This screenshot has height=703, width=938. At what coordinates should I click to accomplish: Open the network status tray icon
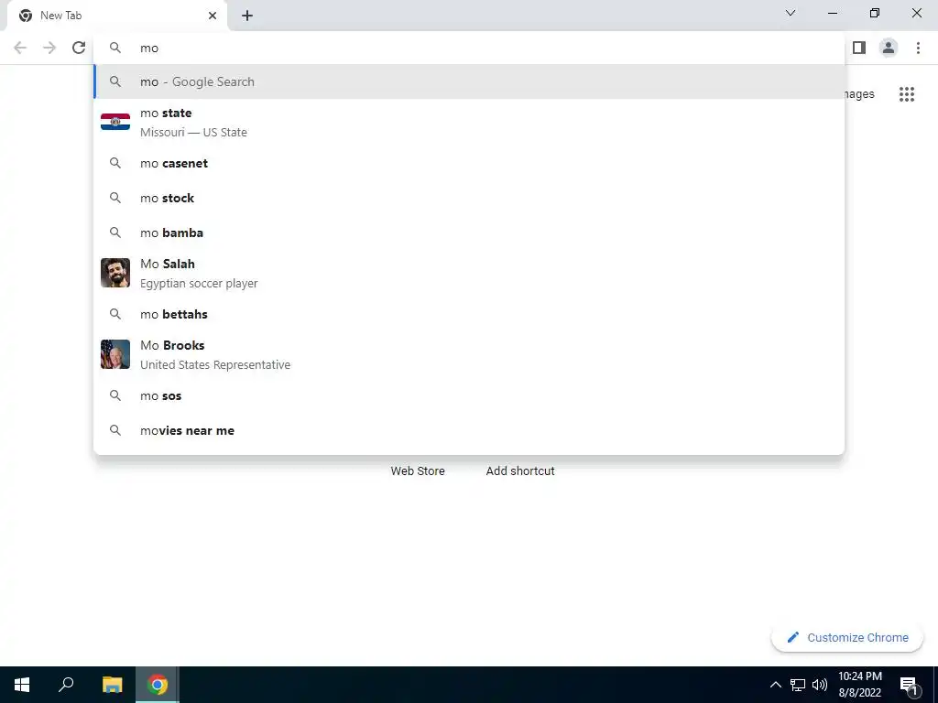(x=798, y=685)
